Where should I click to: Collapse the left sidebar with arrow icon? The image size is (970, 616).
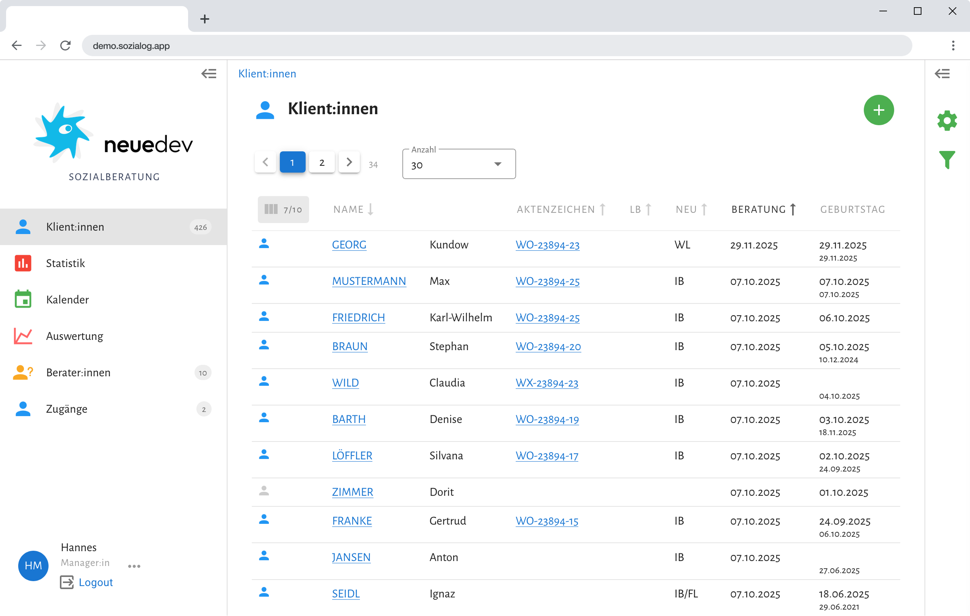pos(209,74)
